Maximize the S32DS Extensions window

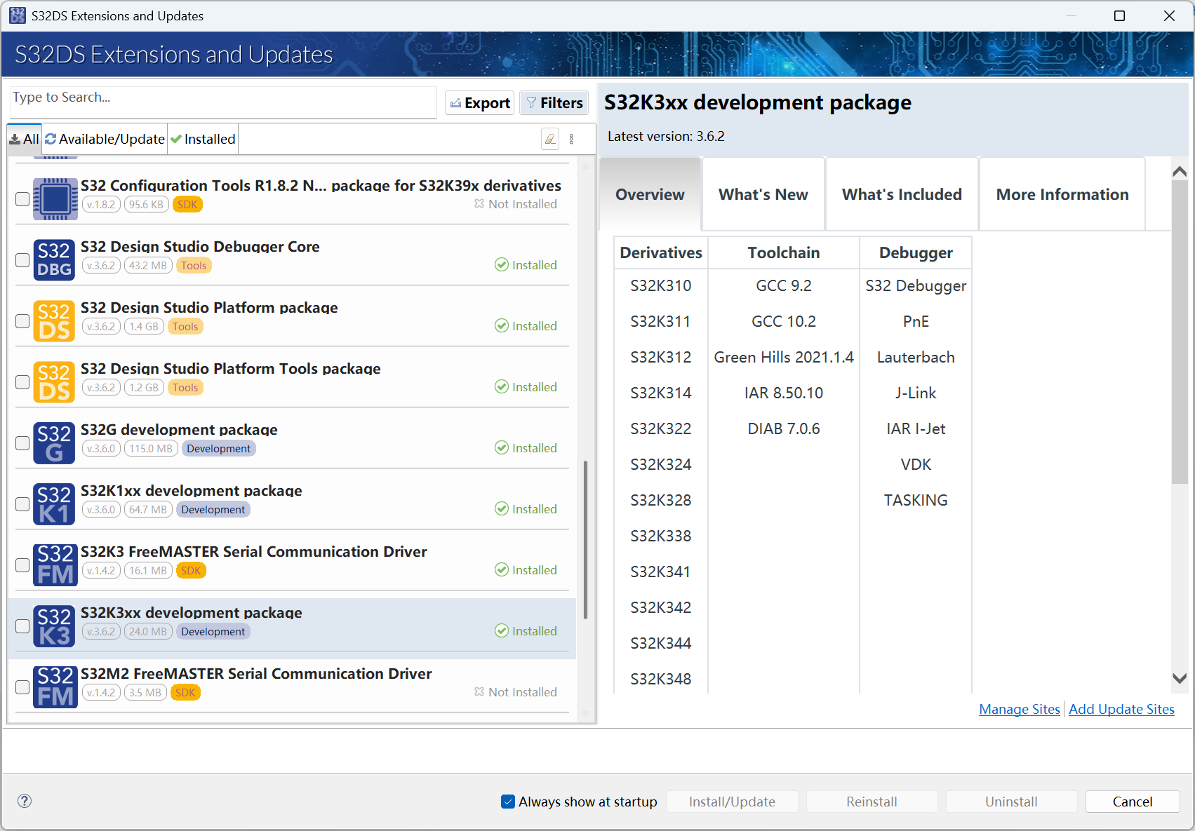(1120, 15)
